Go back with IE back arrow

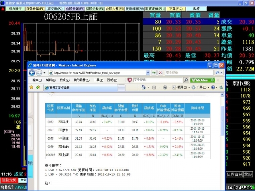coord(32,72)
